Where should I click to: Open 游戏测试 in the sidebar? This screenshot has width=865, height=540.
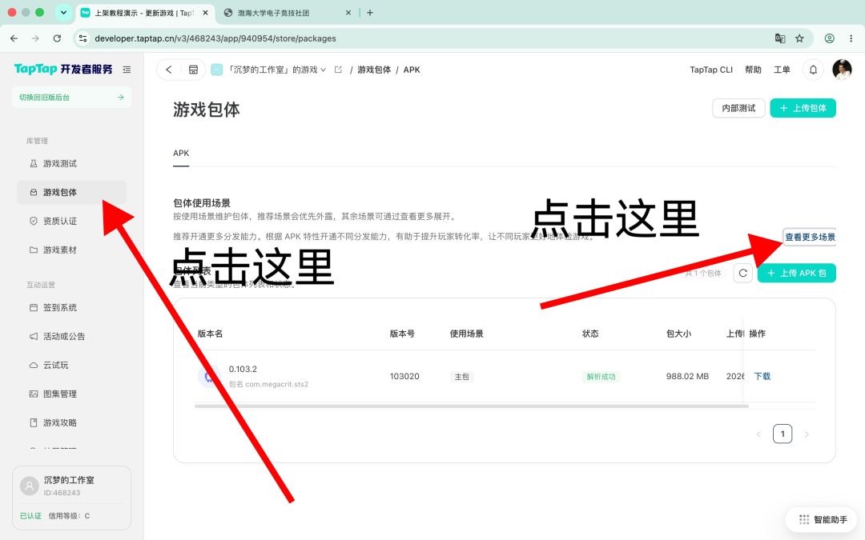coord(72,163)
